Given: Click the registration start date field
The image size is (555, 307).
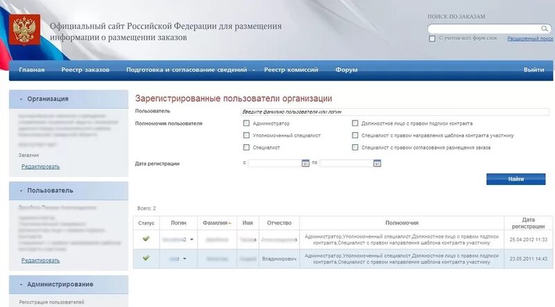Looking at the screenshot, I should pyautogui.click(x=275, y=164).
